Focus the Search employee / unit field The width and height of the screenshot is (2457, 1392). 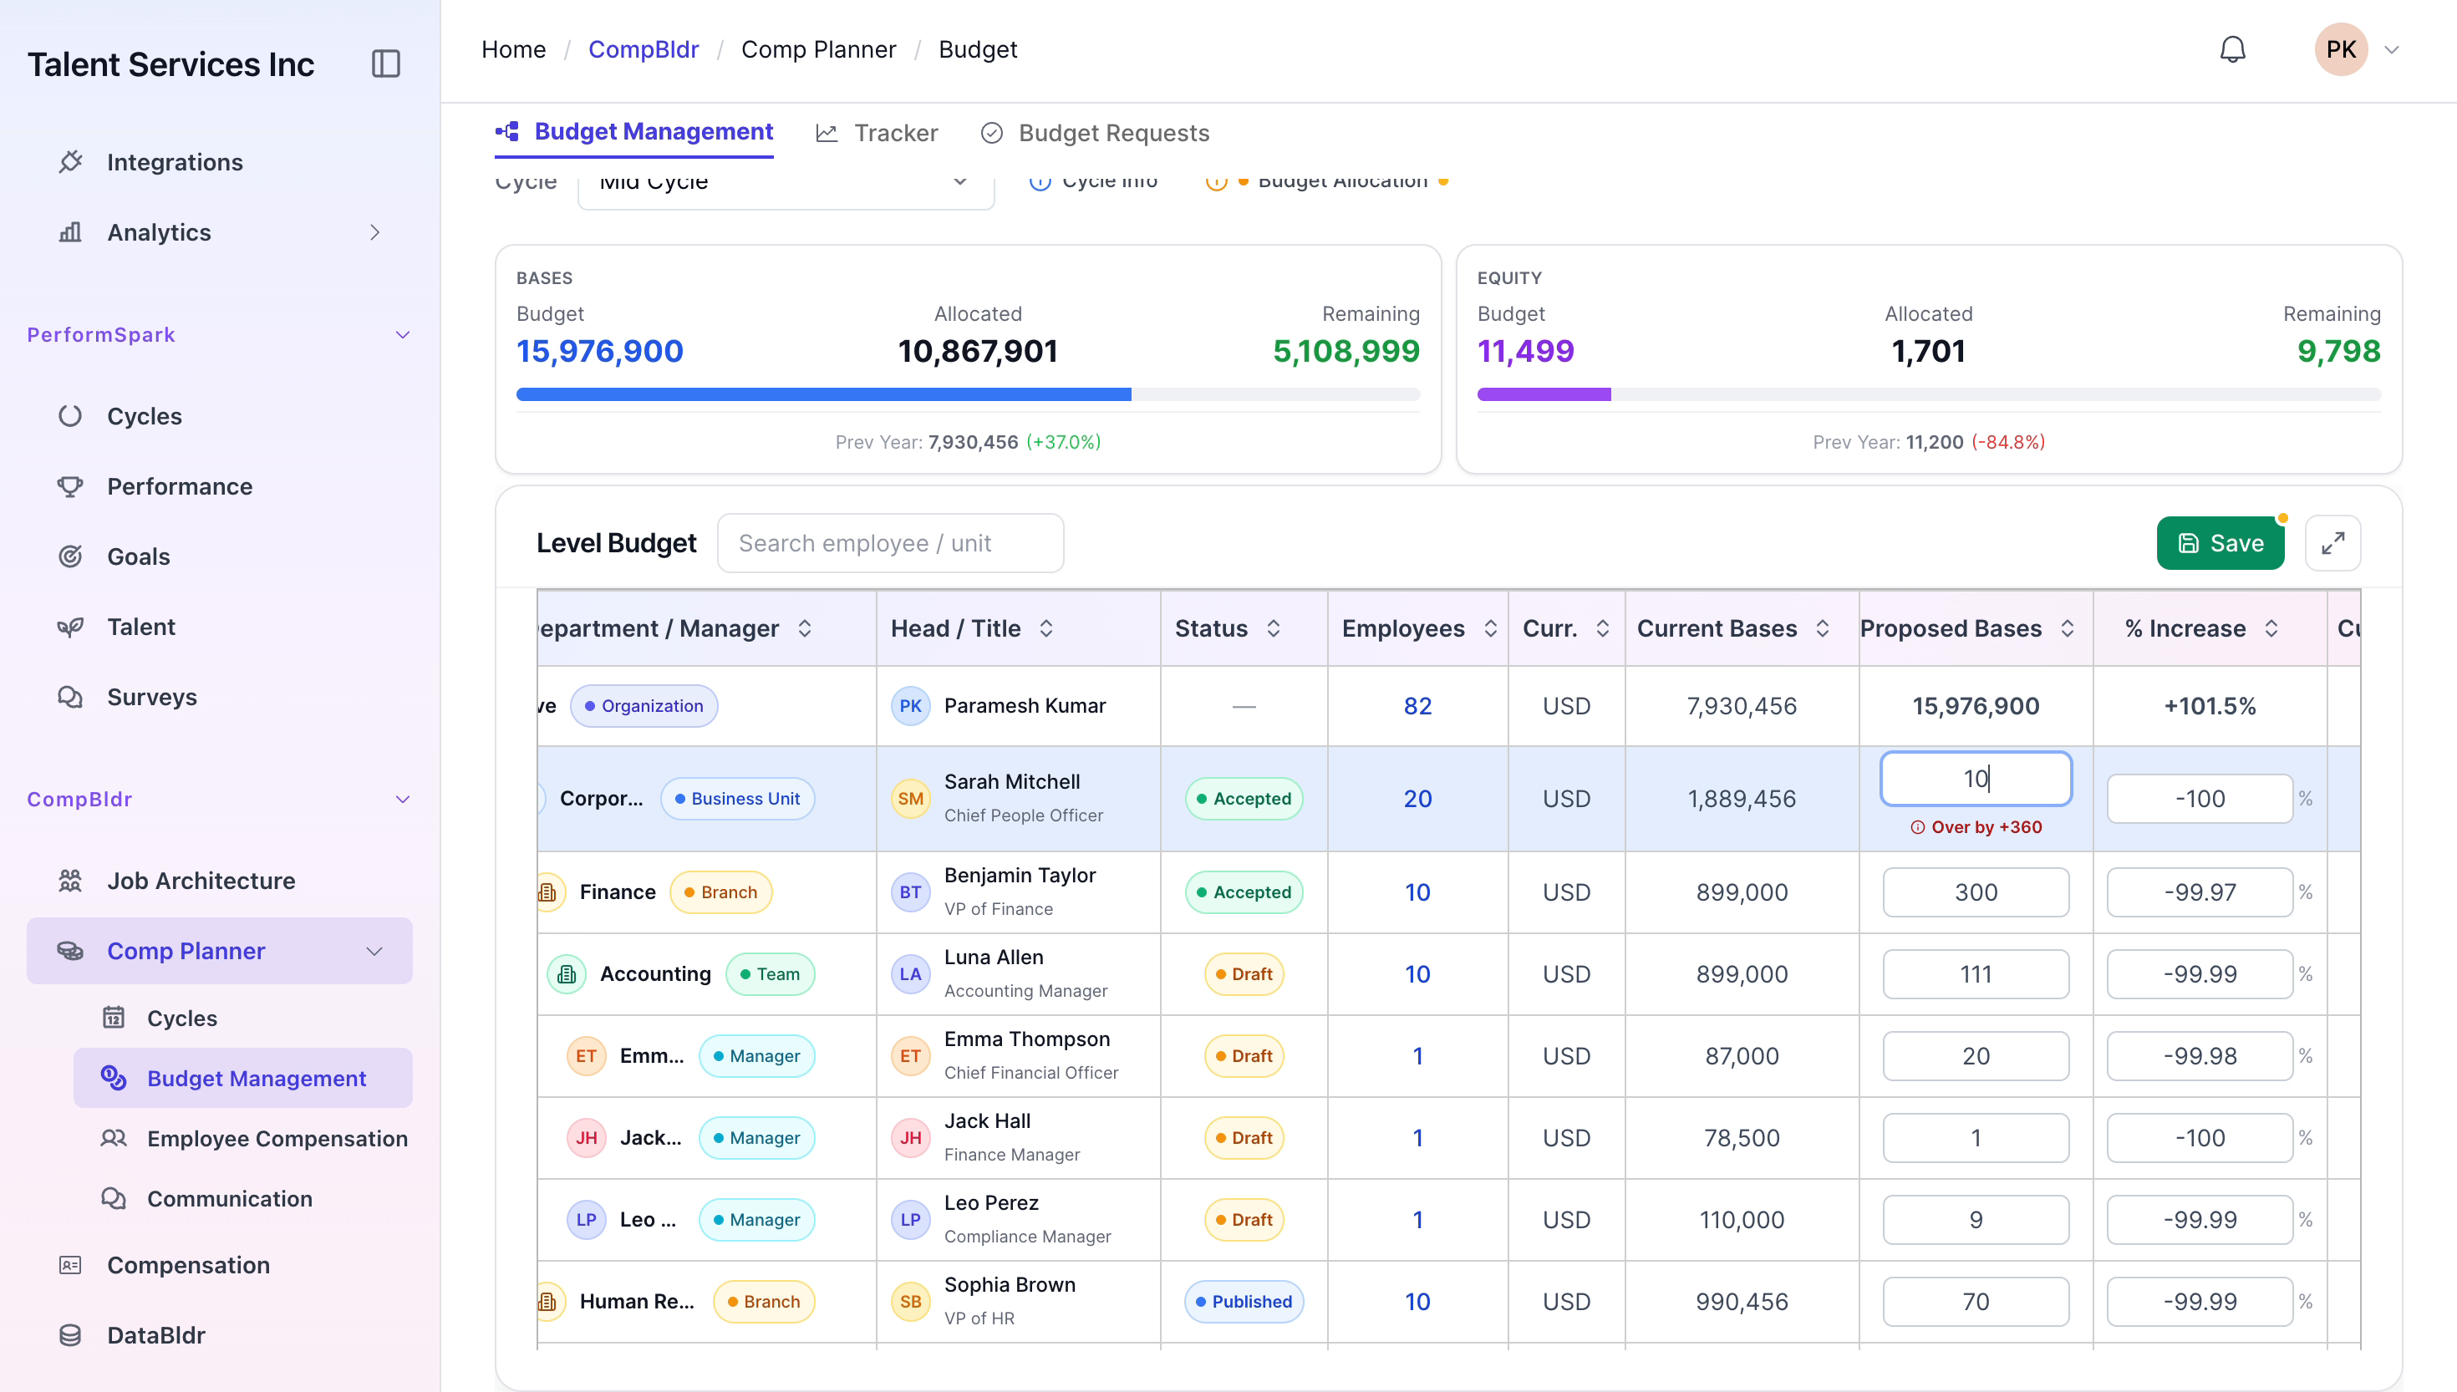point(890,543)
